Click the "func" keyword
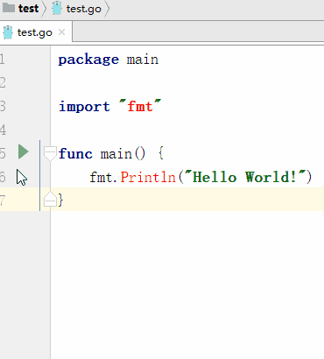 [75, 153]
